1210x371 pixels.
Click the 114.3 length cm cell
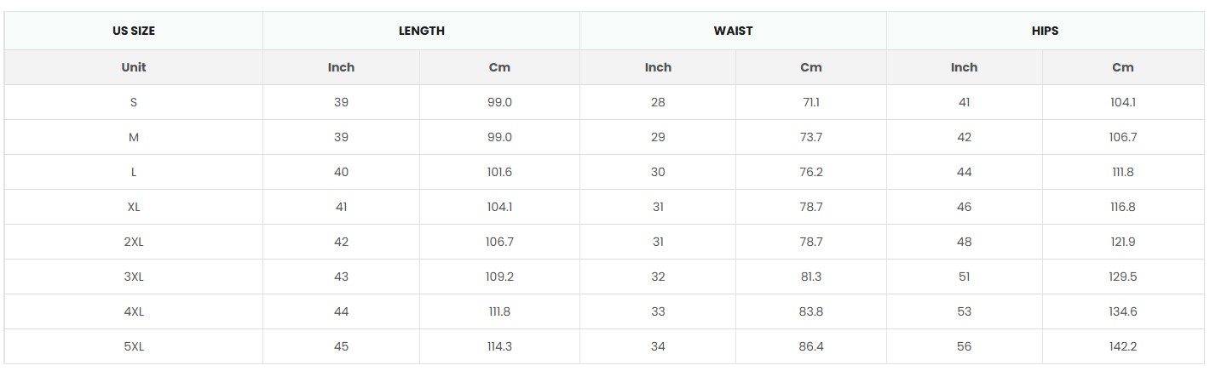coord(498,346)
